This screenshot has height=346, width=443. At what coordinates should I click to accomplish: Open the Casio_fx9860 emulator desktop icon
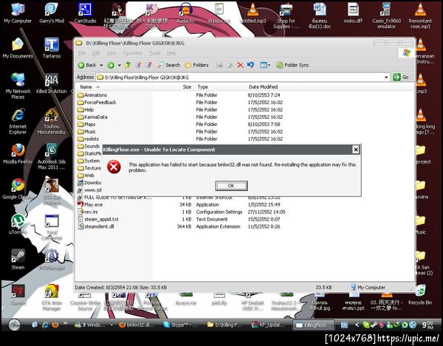click(386, 15)
